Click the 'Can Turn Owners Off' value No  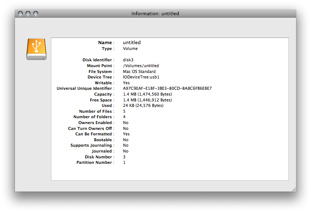point(126,128)
